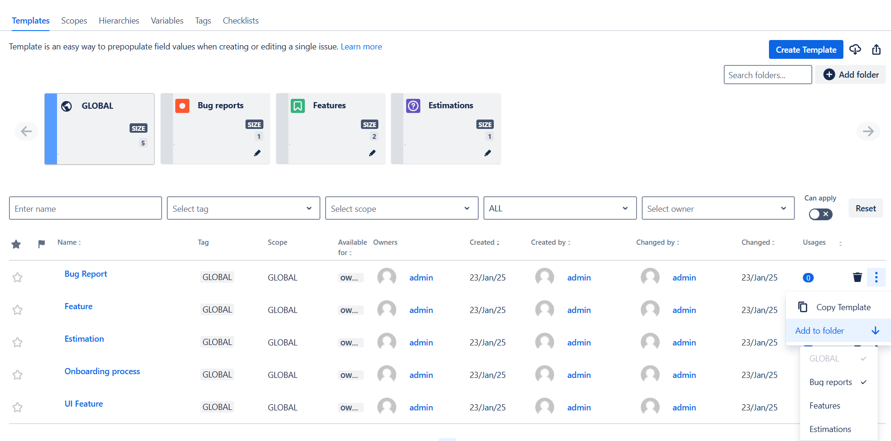Switch to the Hierarchies tab

point(119,21)
